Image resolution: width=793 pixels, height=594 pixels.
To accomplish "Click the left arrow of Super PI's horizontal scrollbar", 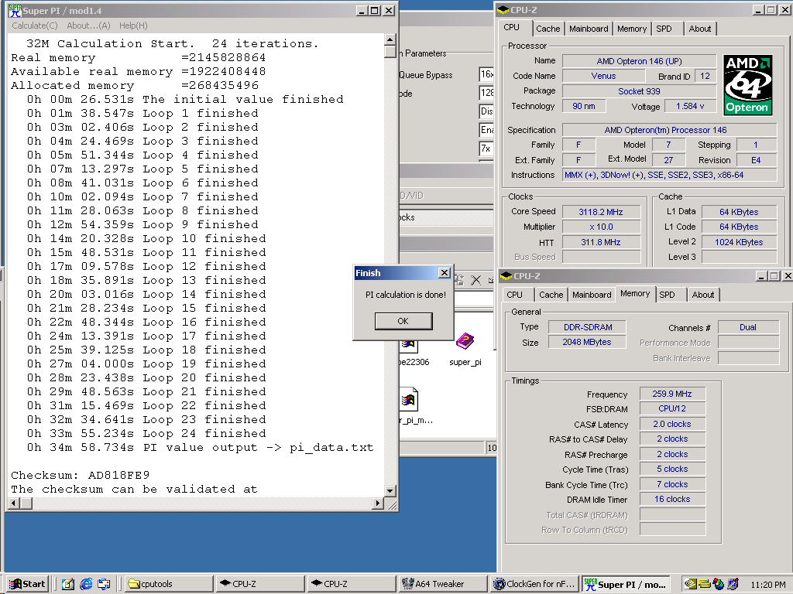I will (14, 503).
